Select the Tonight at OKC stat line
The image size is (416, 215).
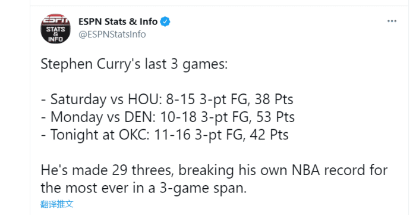click(x=165, y=135)
